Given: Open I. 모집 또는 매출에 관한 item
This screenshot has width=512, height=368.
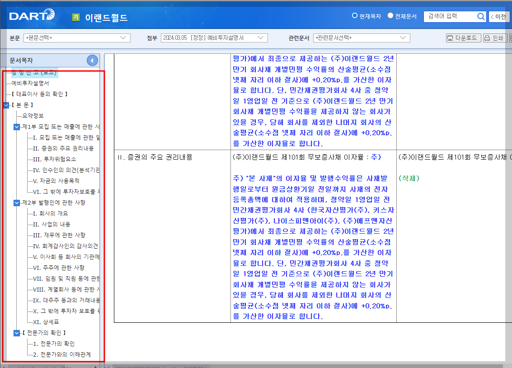Looking at the screenshot, I should [x=66, y=137].
